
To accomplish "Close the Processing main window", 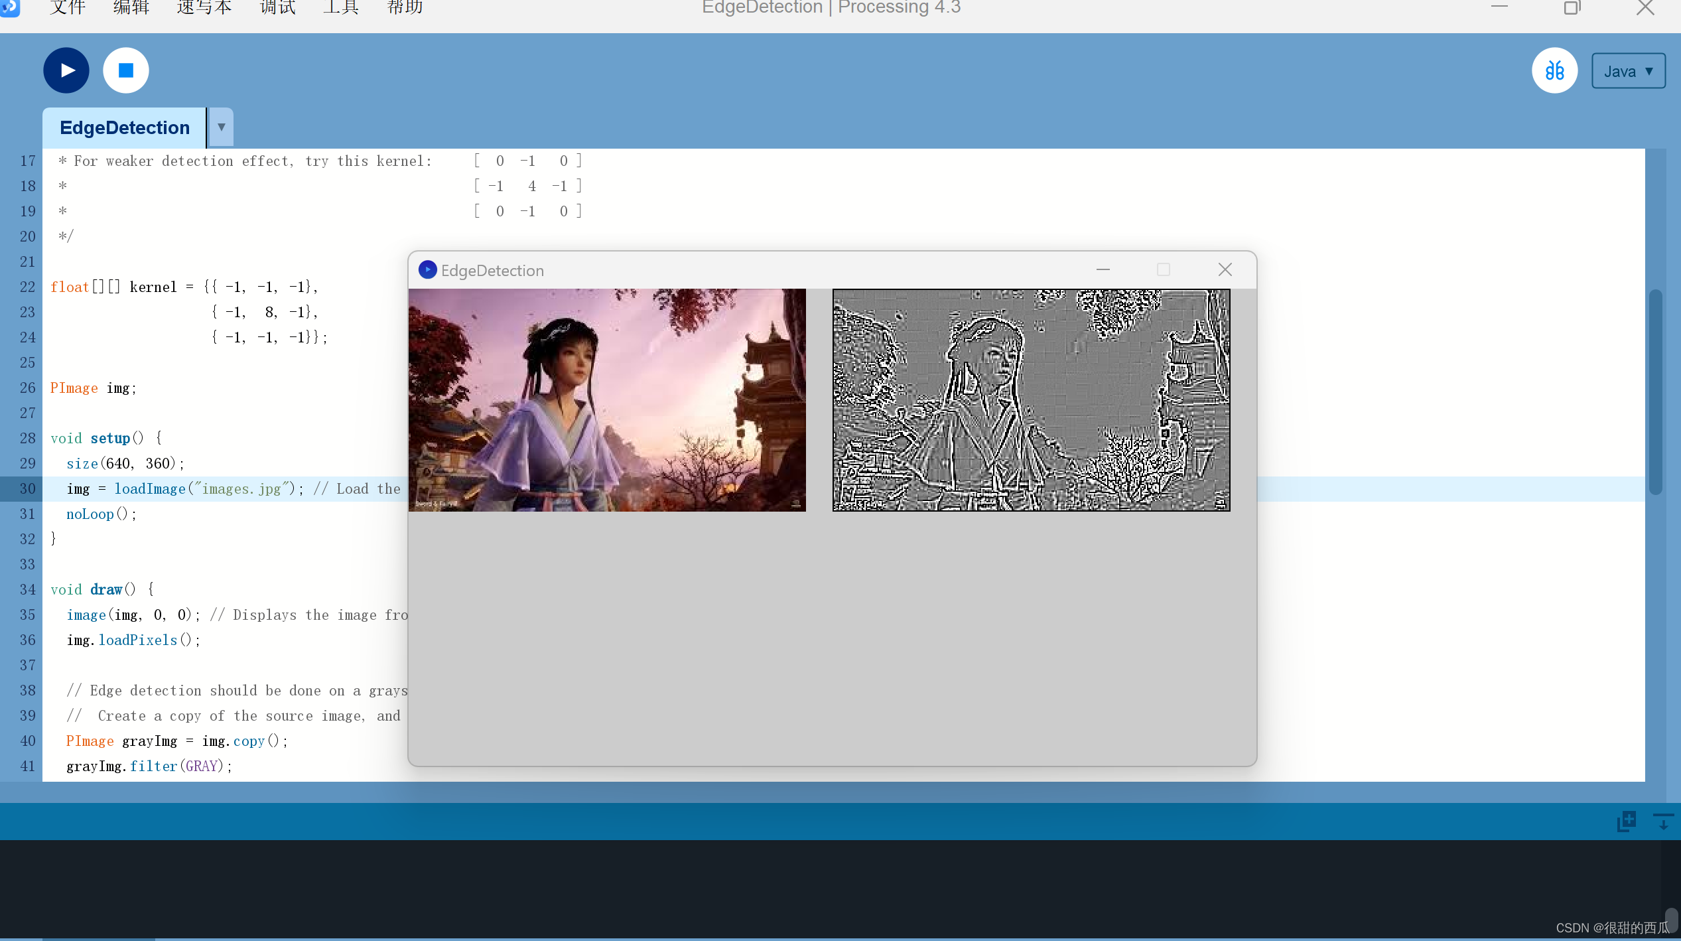I will pos(1645,7).
